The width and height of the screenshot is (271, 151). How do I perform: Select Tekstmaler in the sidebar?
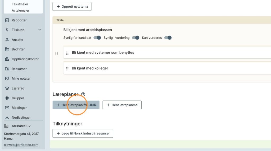[x=20, y=4]
